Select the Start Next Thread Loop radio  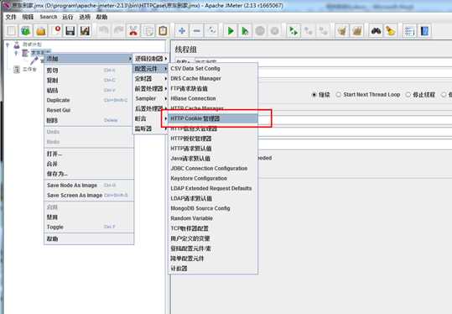click(339, 95)
